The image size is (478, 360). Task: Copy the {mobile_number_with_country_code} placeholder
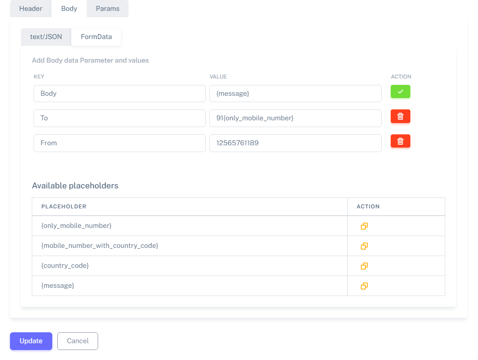(x=364, y=246)
